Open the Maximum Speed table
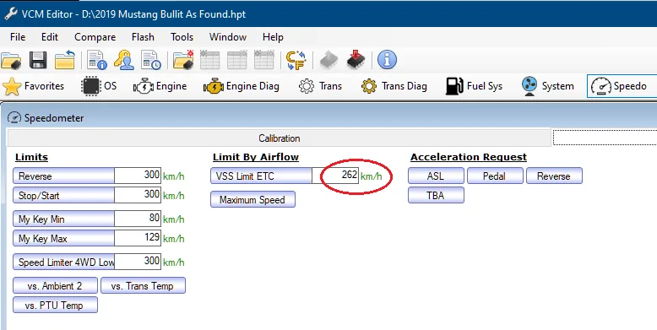 point(252,200)
